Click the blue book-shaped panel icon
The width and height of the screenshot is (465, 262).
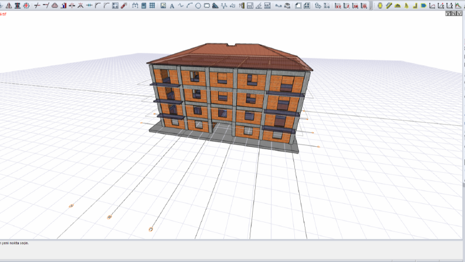pos(144,5)
